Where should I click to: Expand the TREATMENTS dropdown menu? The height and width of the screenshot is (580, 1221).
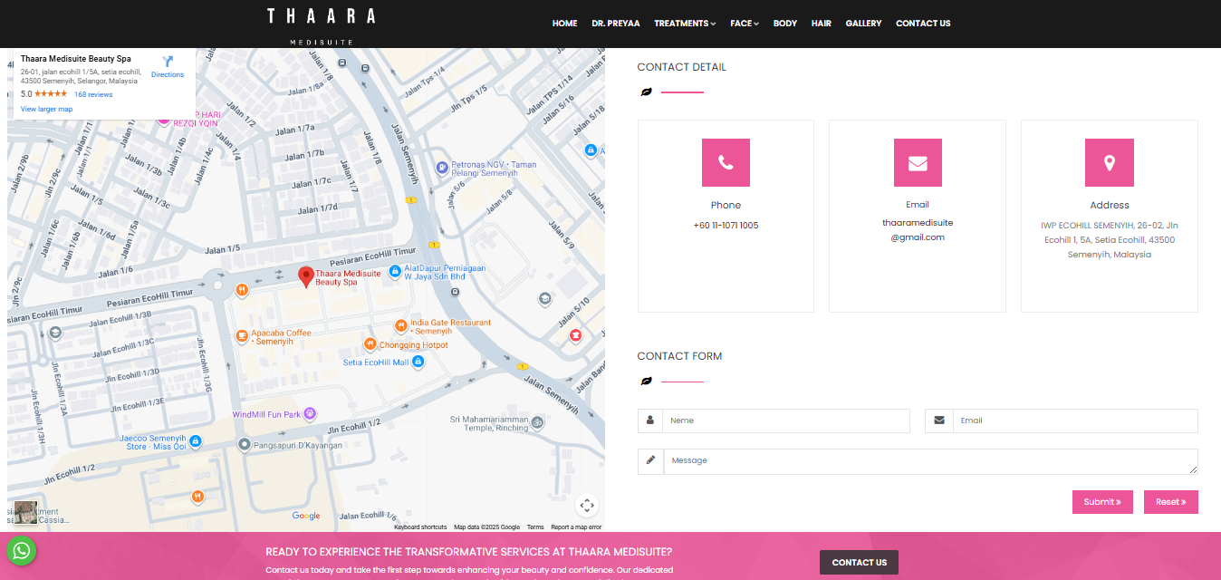684,23
